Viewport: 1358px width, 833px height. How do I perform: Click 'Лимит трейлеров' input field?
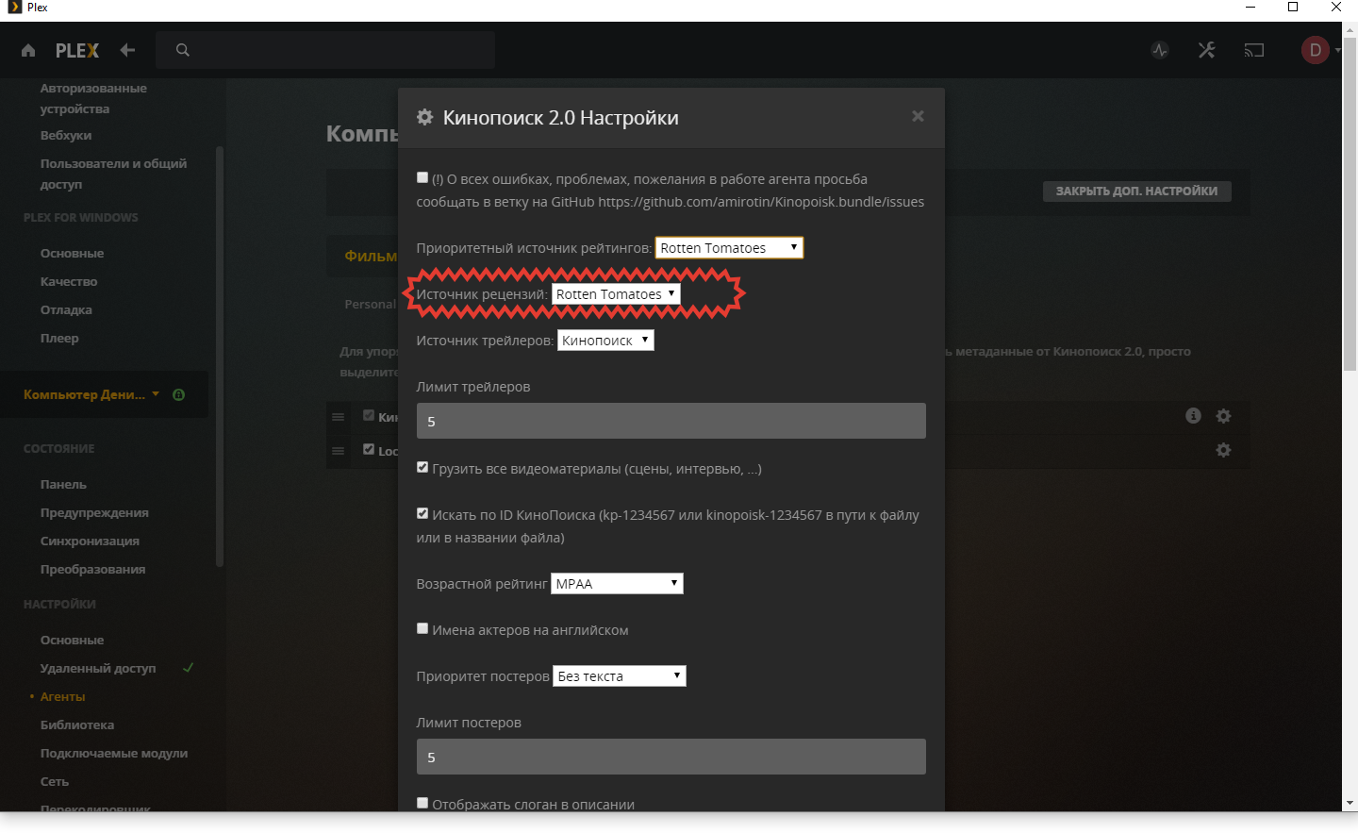coord(671,421)
